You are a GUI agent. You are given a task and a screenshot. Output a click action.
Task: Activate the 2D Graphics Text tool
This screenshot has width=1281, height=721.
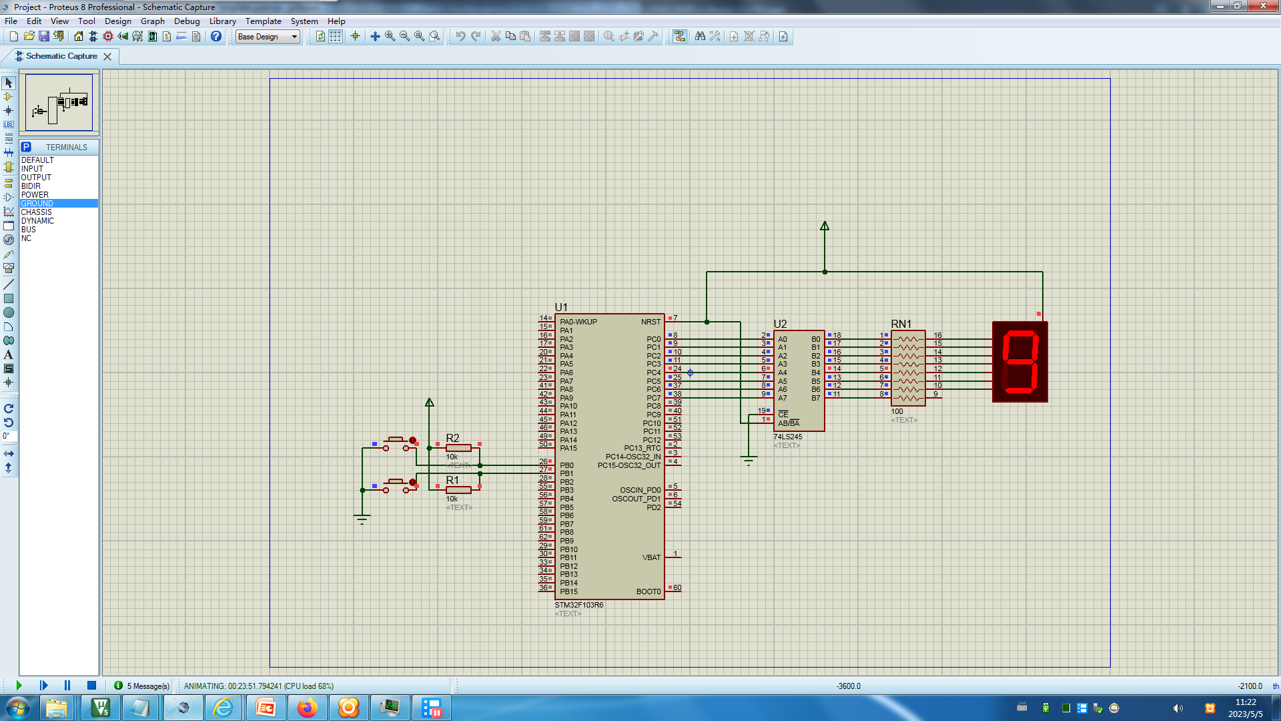pos(9,354)
